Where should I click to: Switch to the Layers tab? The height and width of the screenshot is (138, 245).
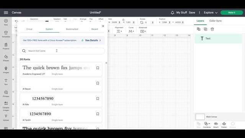(x=200, y=21)
